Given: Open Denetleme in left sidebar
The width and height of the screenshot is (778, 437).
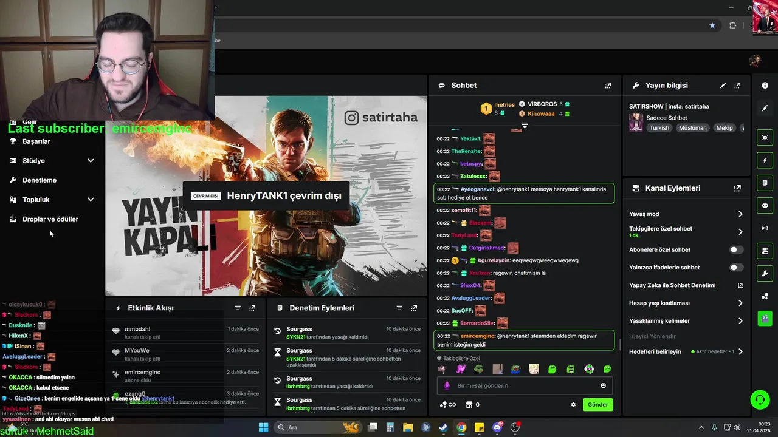Looking at the screenshot, I should 40,180.
